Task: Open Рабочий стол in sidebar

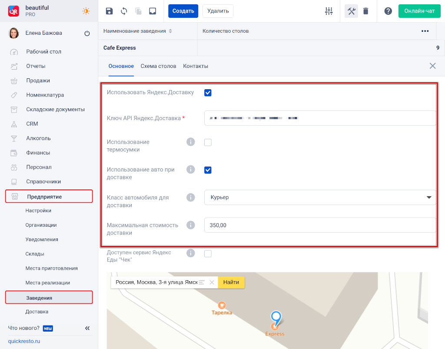Action: coord(44,52)
